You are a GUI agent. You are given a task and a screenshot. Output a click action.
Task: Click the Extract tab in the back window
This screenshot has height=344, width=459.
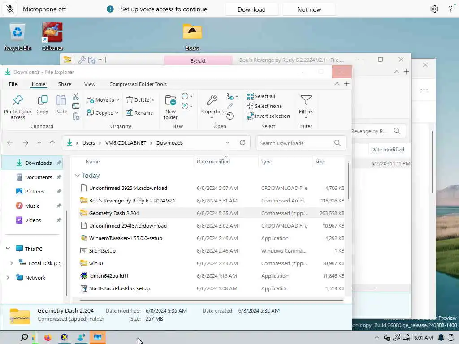point(198,60)
